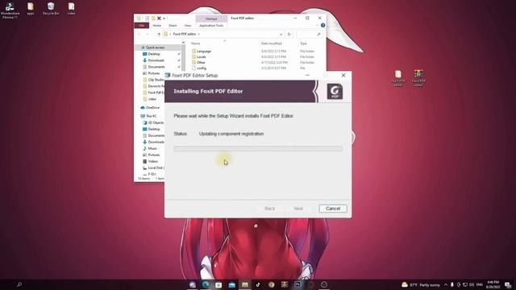Click the up one level arrow in Explorer
This screenshot has width=516, height=290.
tap(159, 34)
